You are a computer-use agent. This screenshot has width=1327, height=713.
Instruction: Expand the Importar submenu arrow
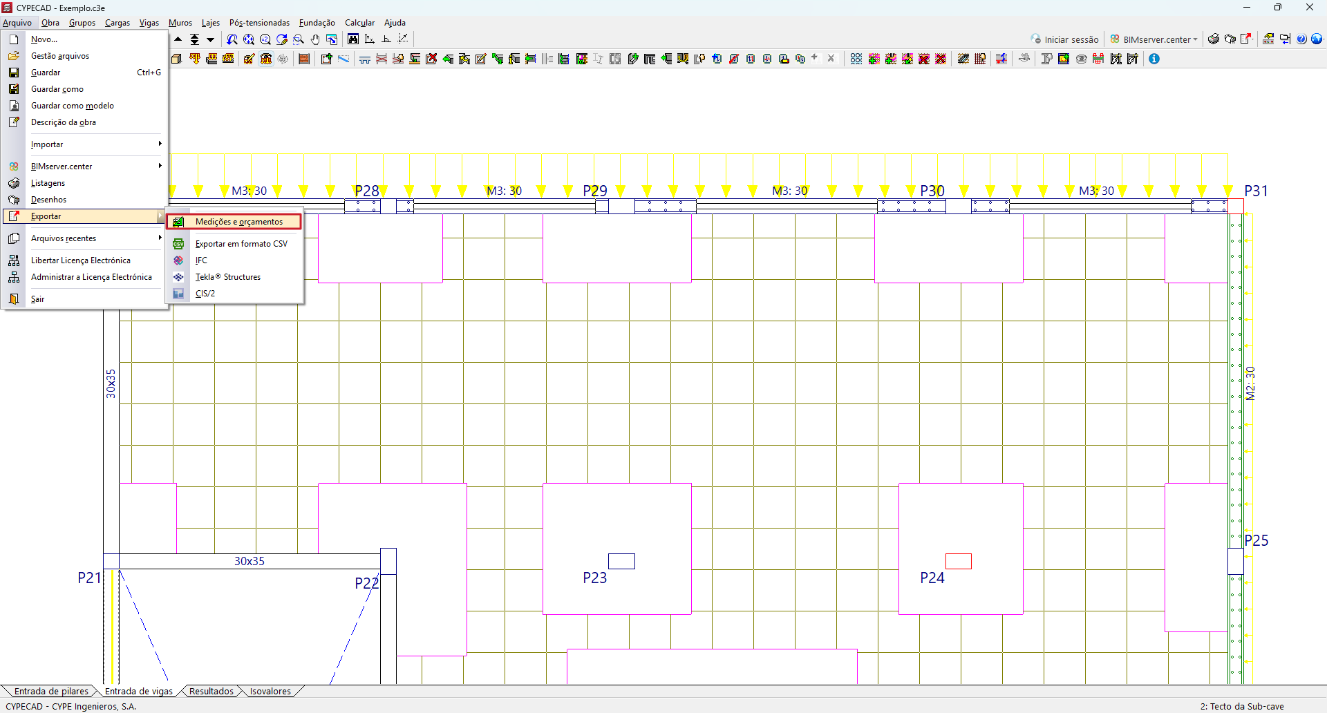[x=160, y=144]
